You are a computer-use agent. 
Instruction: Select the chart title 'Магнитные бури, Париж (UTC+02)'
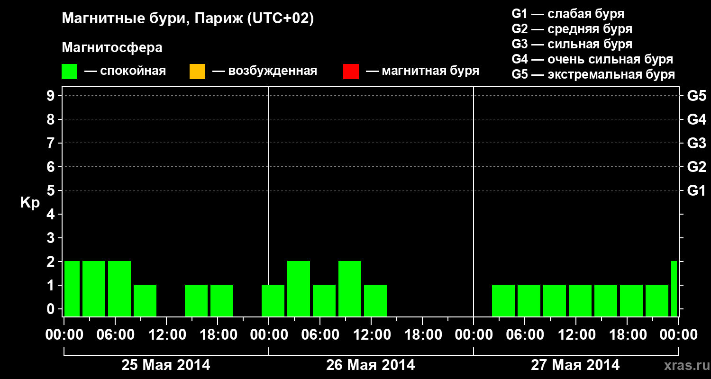pos(188,19)
